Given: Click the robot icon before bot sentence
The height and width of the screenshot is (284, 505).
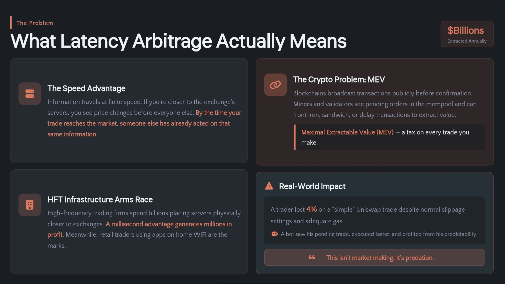Looking at the screenshot, I should [274, 234].
